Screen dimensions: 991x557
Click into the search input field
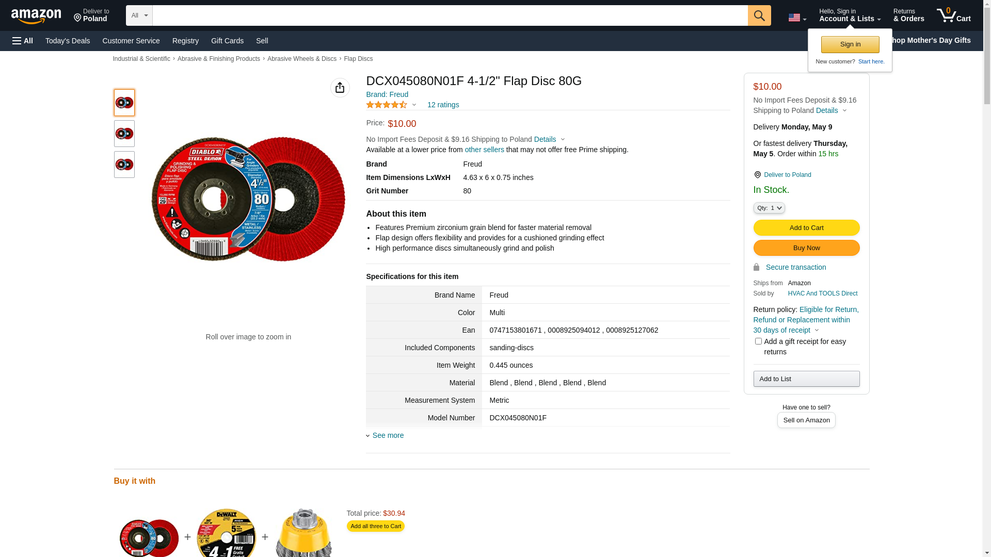pos(449,15)
